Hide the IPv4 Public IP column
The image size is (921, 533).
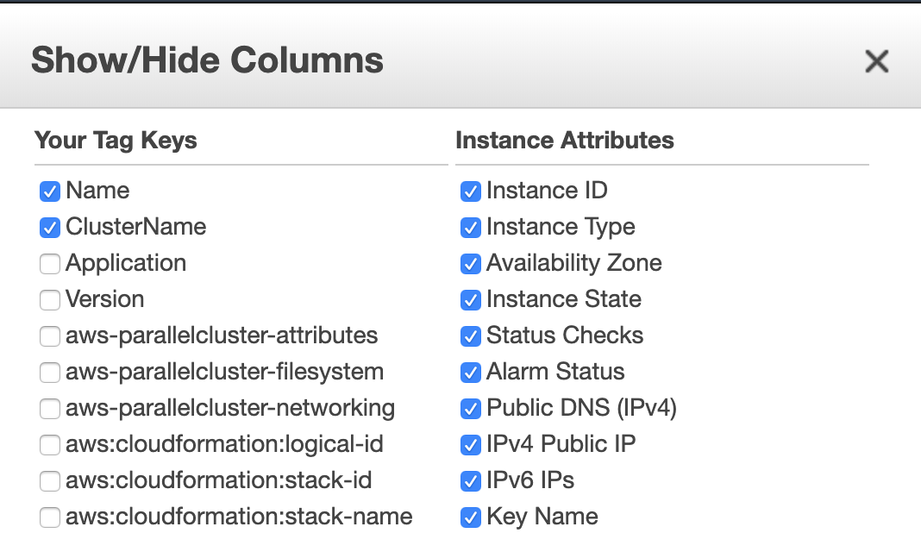[470, 445]
